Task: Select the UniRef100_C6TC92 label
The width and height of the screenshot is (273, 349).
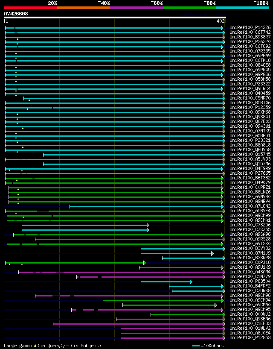Action: tap(250, 46)
